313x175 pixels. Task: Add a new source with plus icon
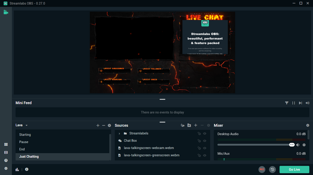(196, 125)
